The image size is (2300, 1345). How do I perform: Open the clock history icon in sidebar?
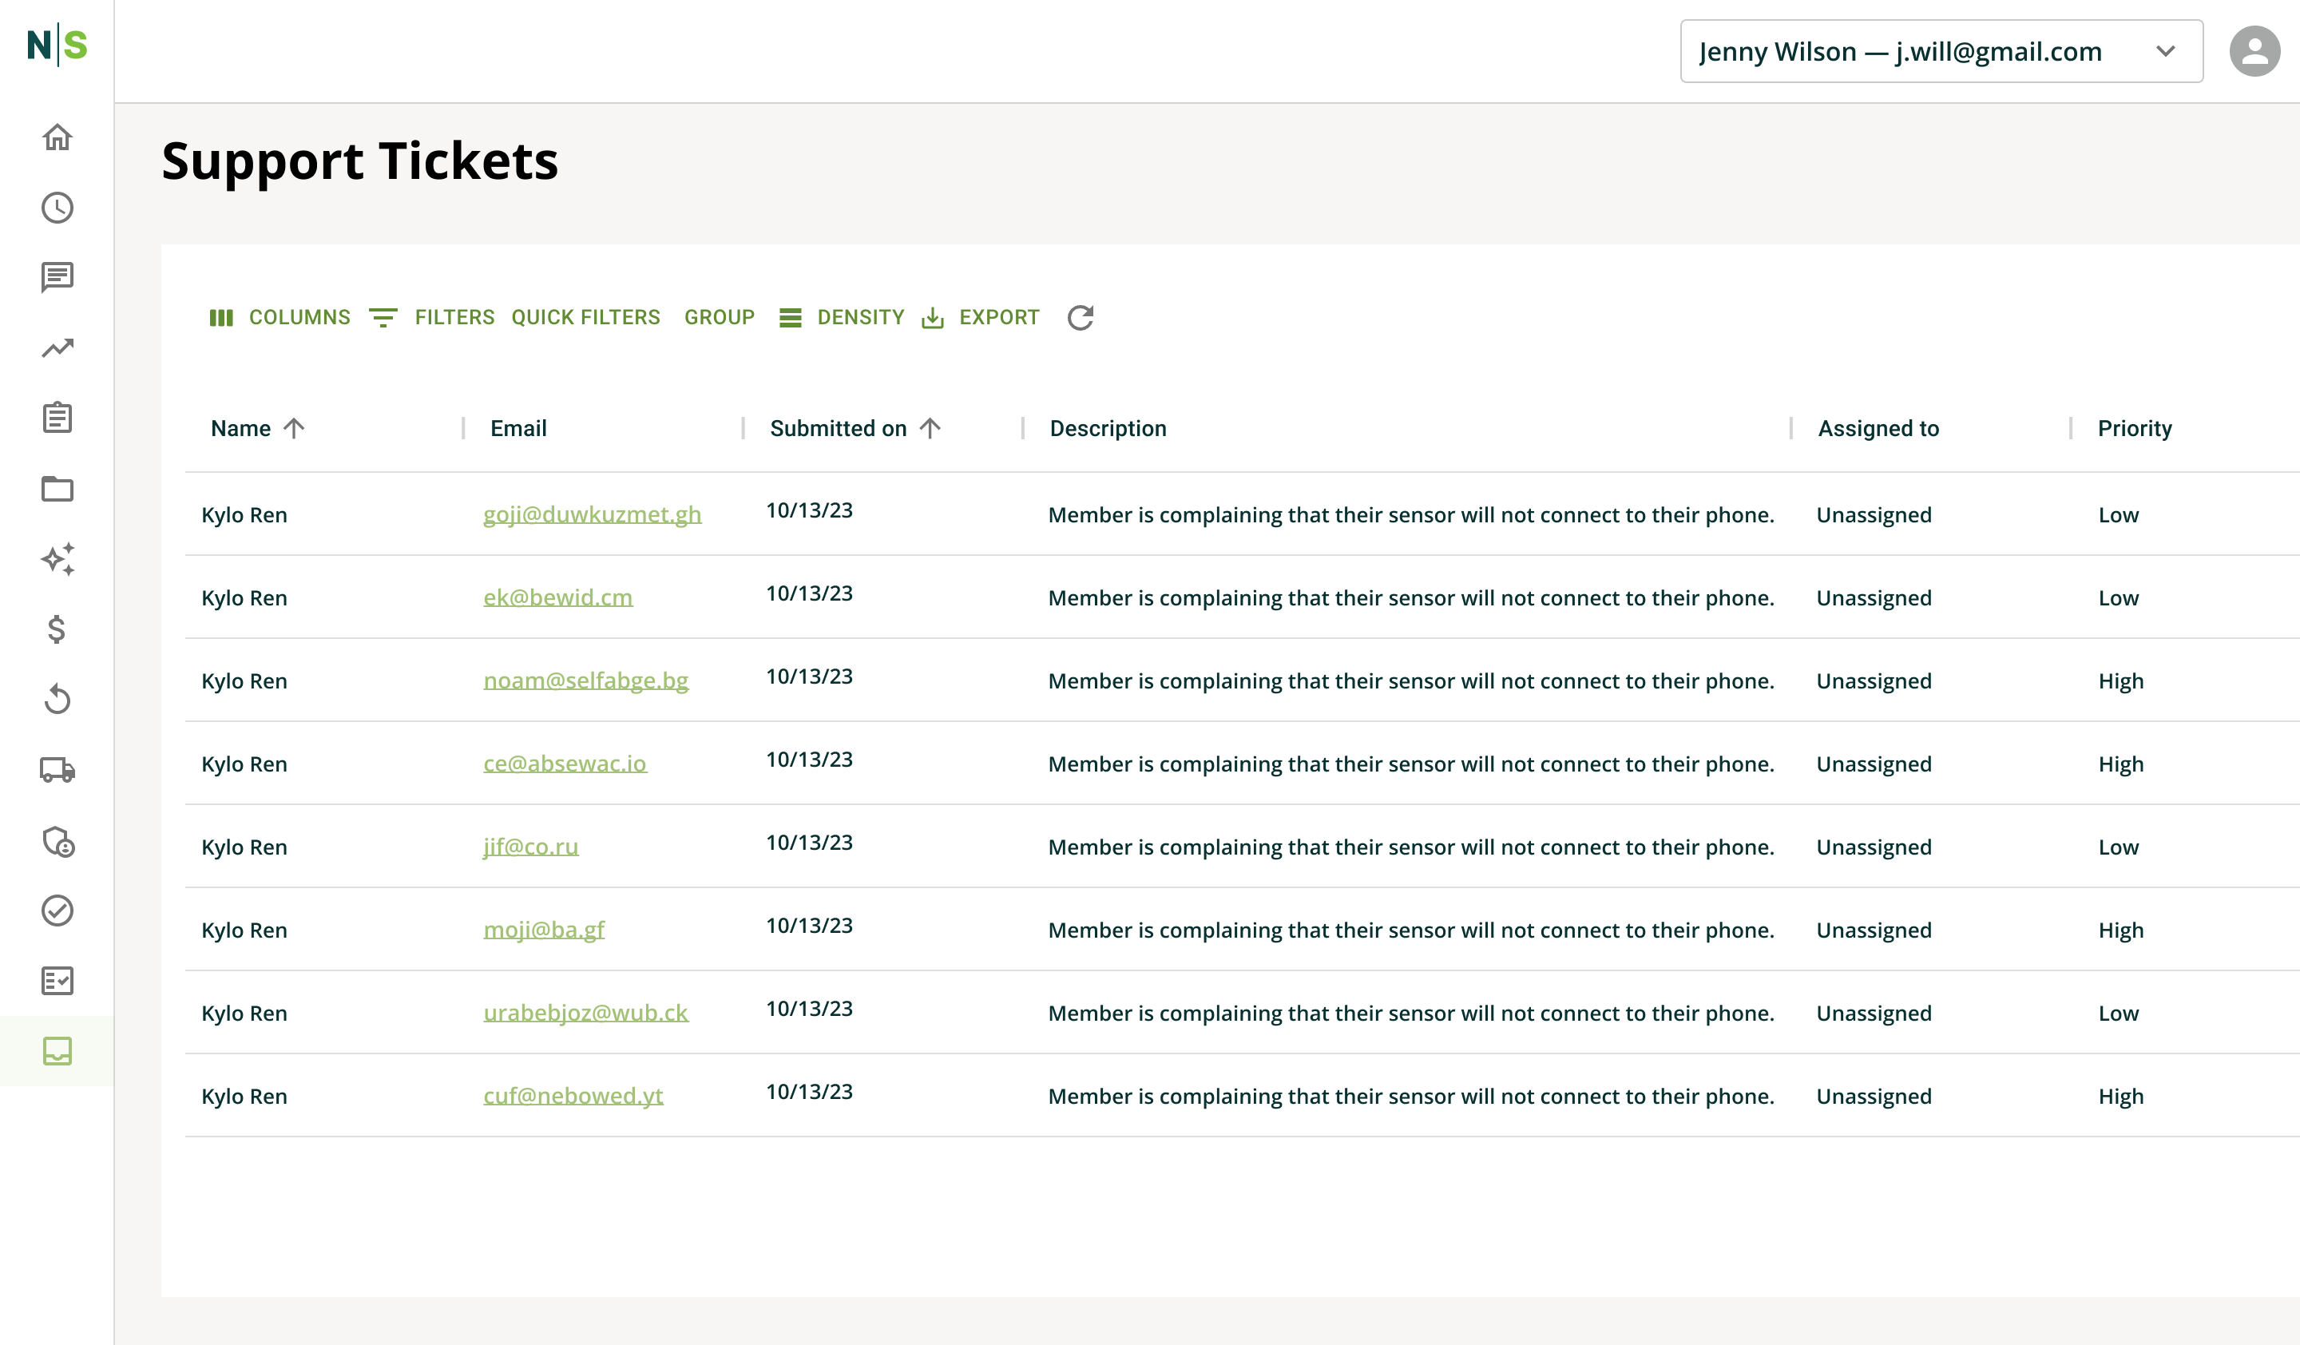57,207
